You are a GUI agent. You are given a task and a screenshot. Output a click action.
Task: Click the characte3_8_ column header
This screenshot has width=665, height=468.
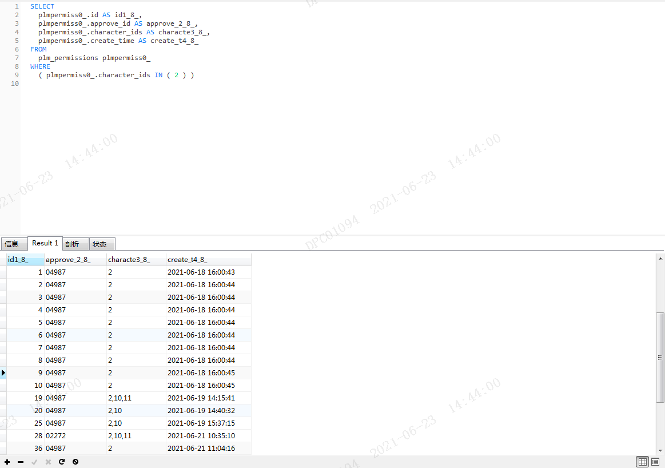click(136, 260)
